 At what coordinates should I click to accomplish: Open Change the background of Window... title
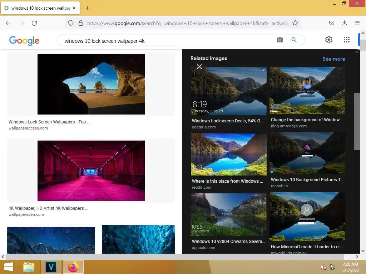pyautogui.click(x=306, y=120)
